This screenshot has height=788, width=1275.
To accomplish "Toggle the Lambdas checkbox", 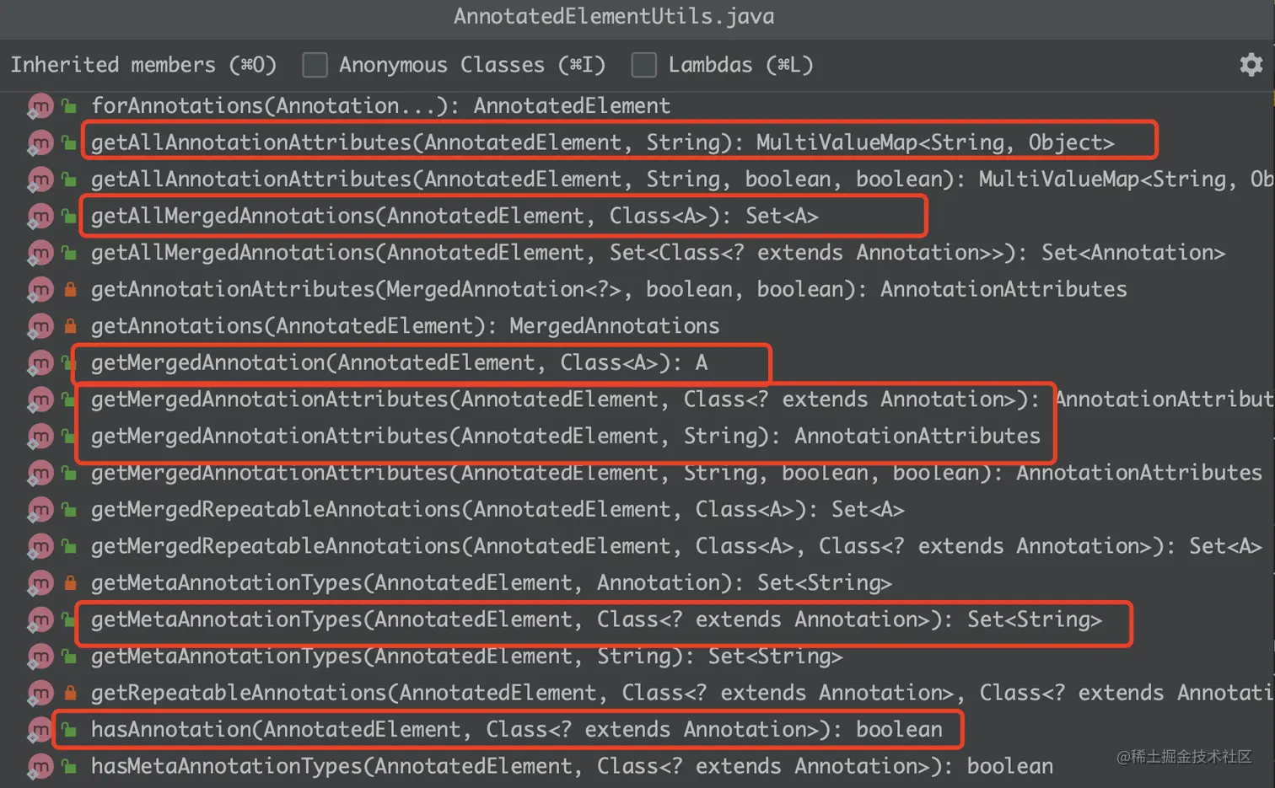I will click(x=644, y=65).
